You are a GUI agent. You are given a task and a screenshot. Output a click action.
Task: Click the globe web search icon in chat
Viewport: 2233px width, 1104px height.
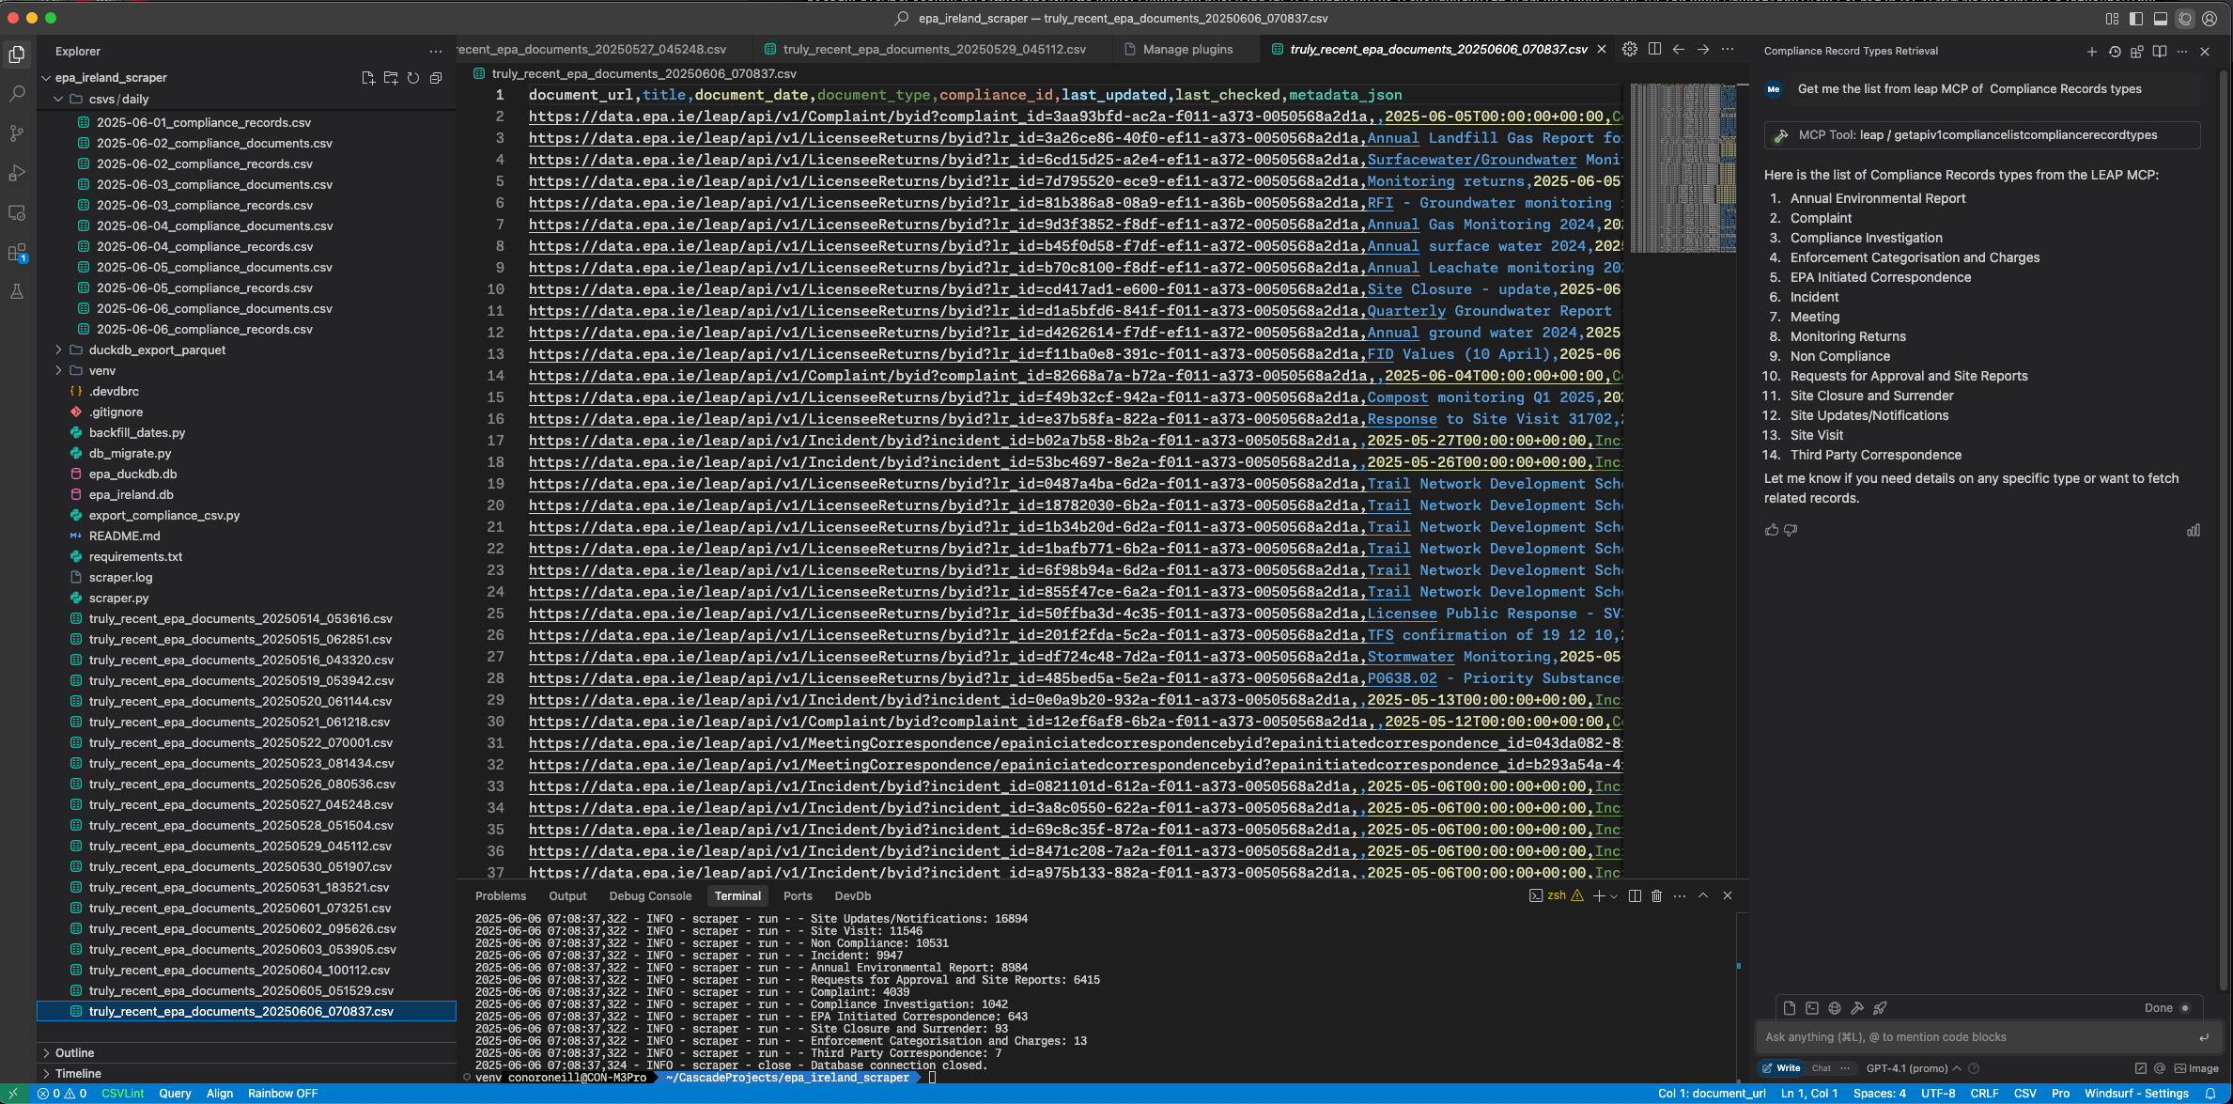click(x=1835, y=1008)
